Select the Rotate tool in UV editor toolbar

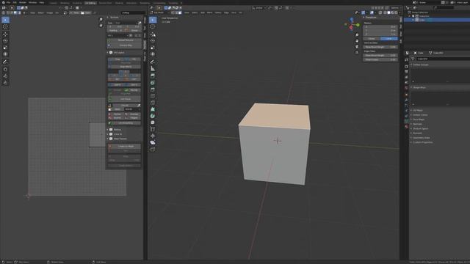point(5,41)
